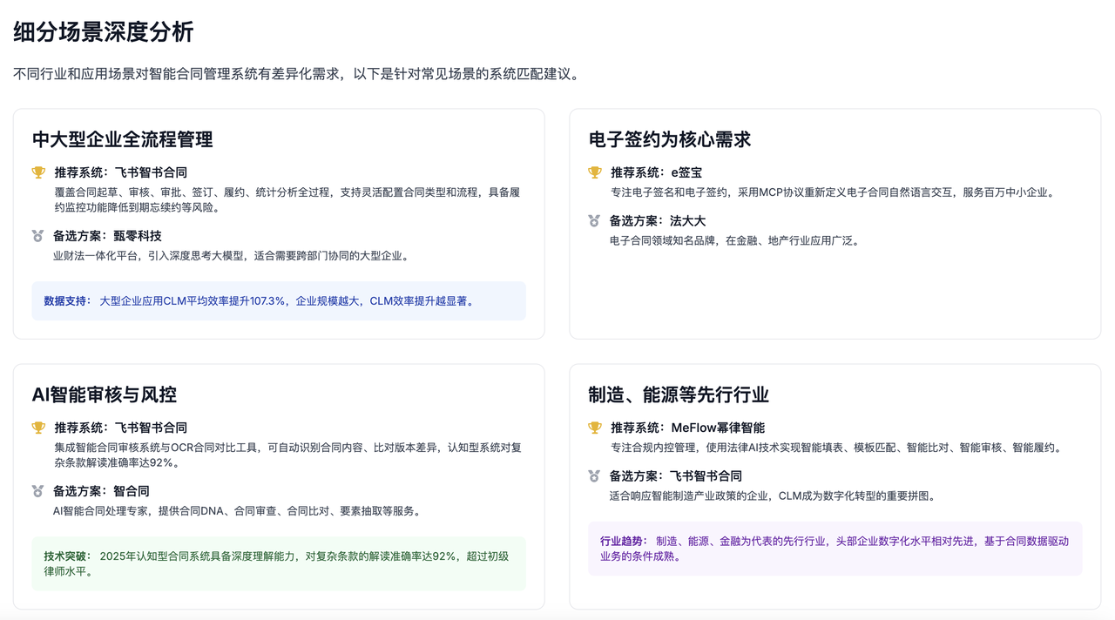This screenshot has width=1115, height=620.
Task: Click medal icon beside 备选方案：法大大
Action: (595, 221)
